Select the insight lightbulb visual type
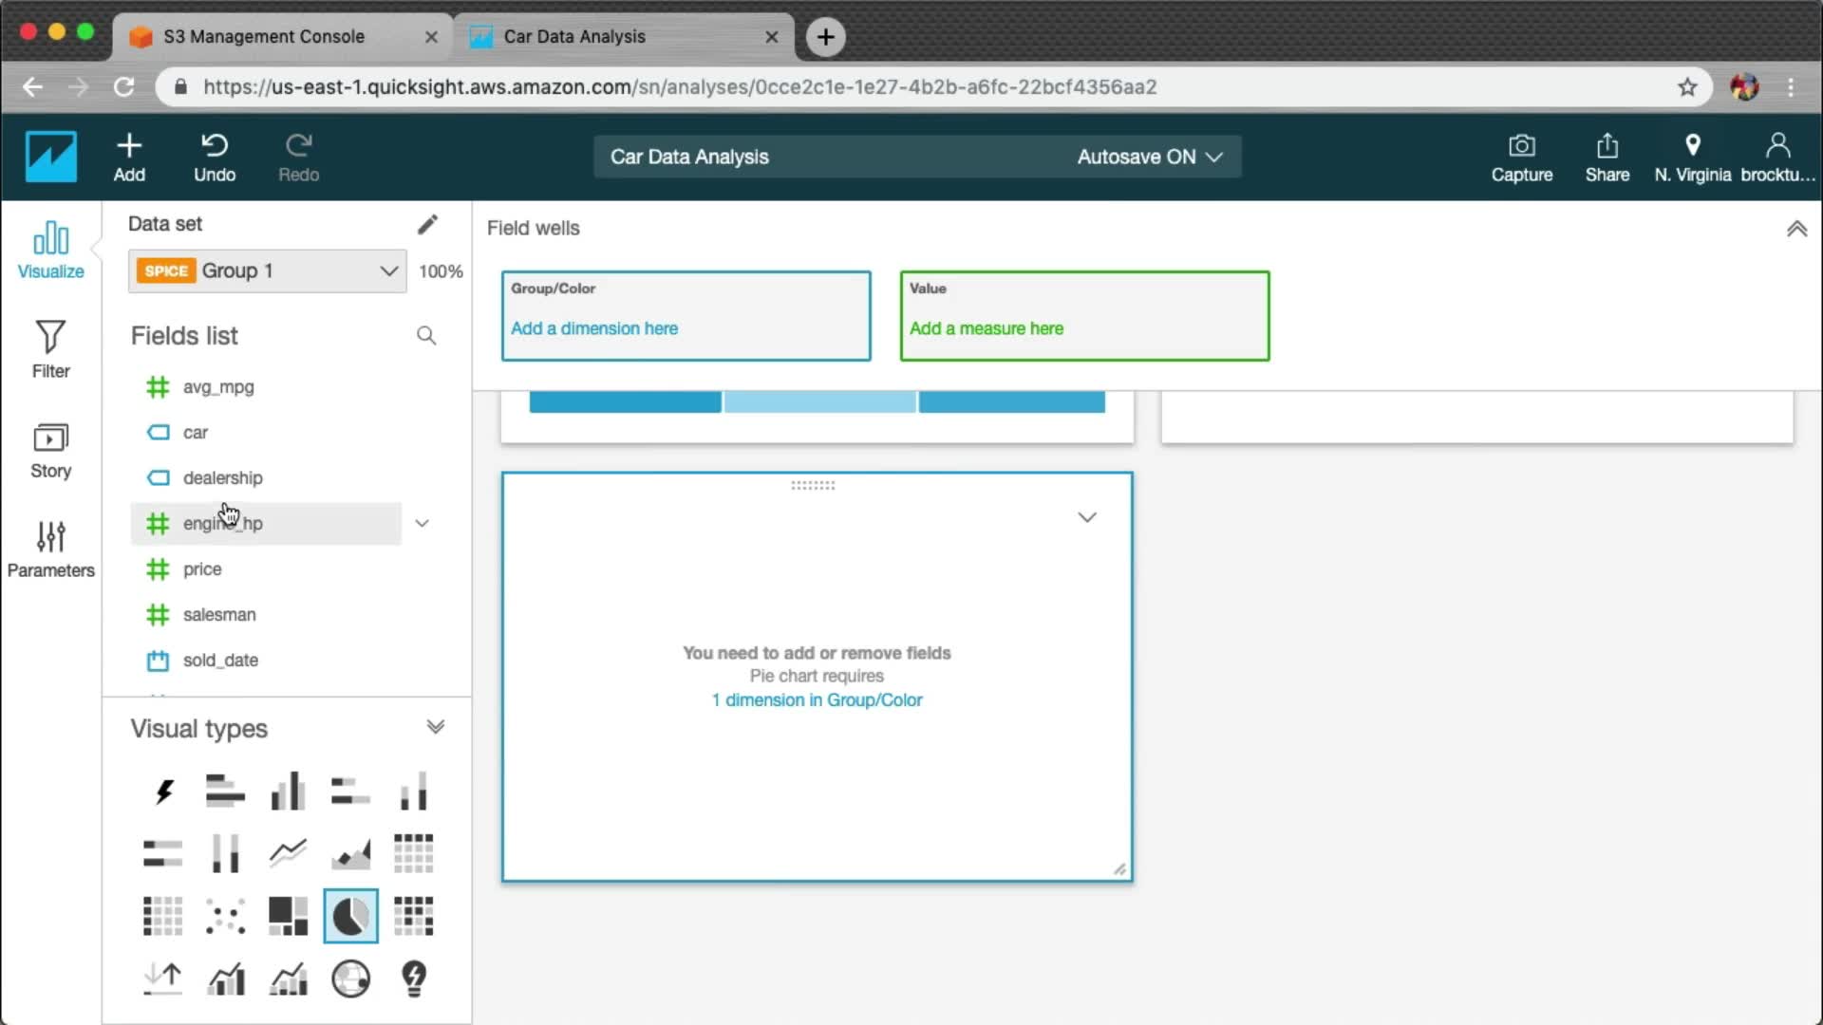 pos(414,978)
